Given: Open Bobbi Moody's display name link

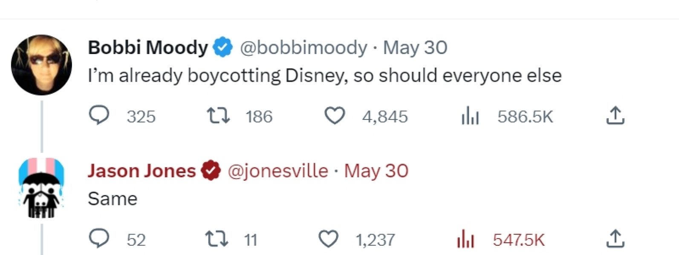Looking at the screenshot, I should [x=147, y=47].
